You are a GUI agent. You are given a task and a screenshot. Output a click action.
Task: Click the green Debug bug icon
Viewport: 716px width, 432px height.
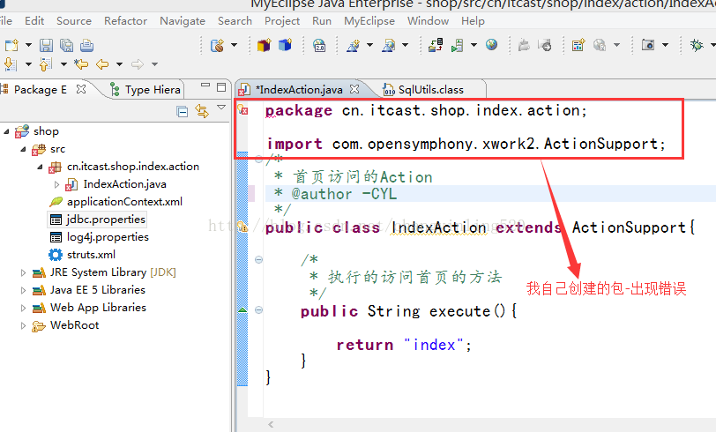[x=697, y=45]
